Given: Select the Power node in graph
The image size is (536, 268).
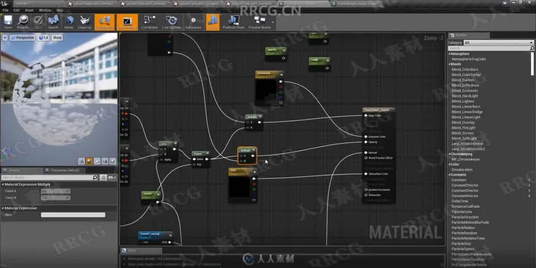Looking at the screenshot, I should click(201, 159).
